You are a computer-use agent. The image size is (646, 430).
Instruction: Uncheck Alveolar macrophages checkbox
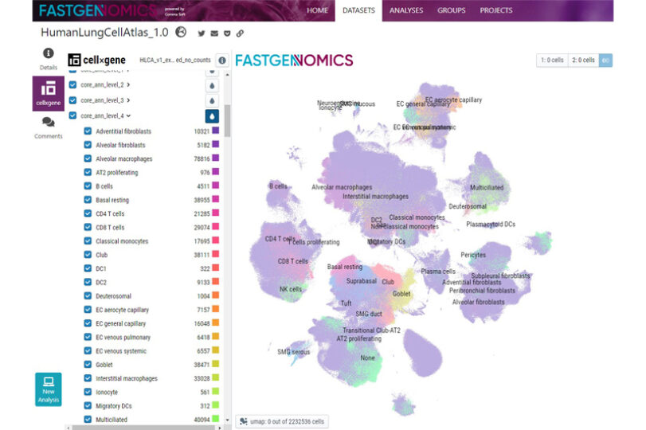(88, 158)
